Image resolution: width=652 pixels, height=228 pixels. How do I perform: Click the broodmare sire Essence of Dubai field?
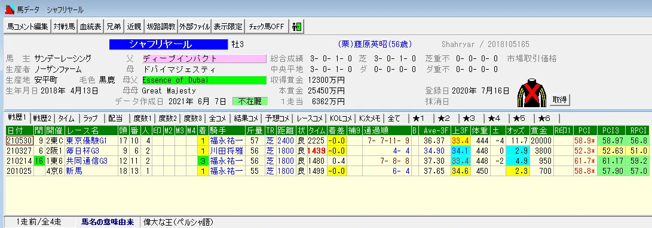(x=204, y=80)
